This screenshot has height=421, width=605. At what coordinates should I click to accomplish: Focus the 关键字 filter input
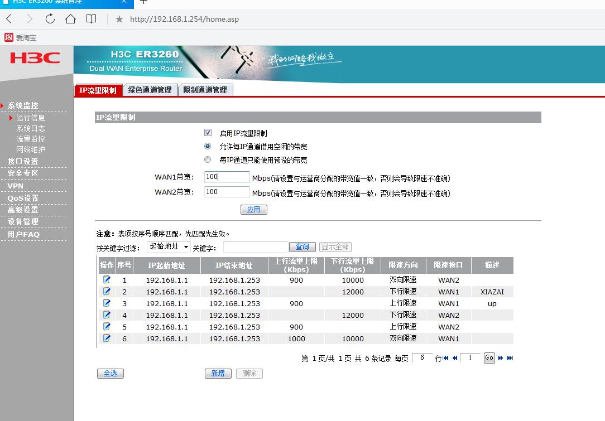(x=256, y=246)
